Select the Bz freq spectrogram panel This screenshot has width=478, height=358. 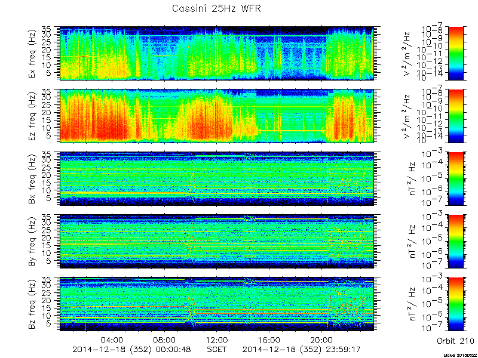click(x=217, y=304)
